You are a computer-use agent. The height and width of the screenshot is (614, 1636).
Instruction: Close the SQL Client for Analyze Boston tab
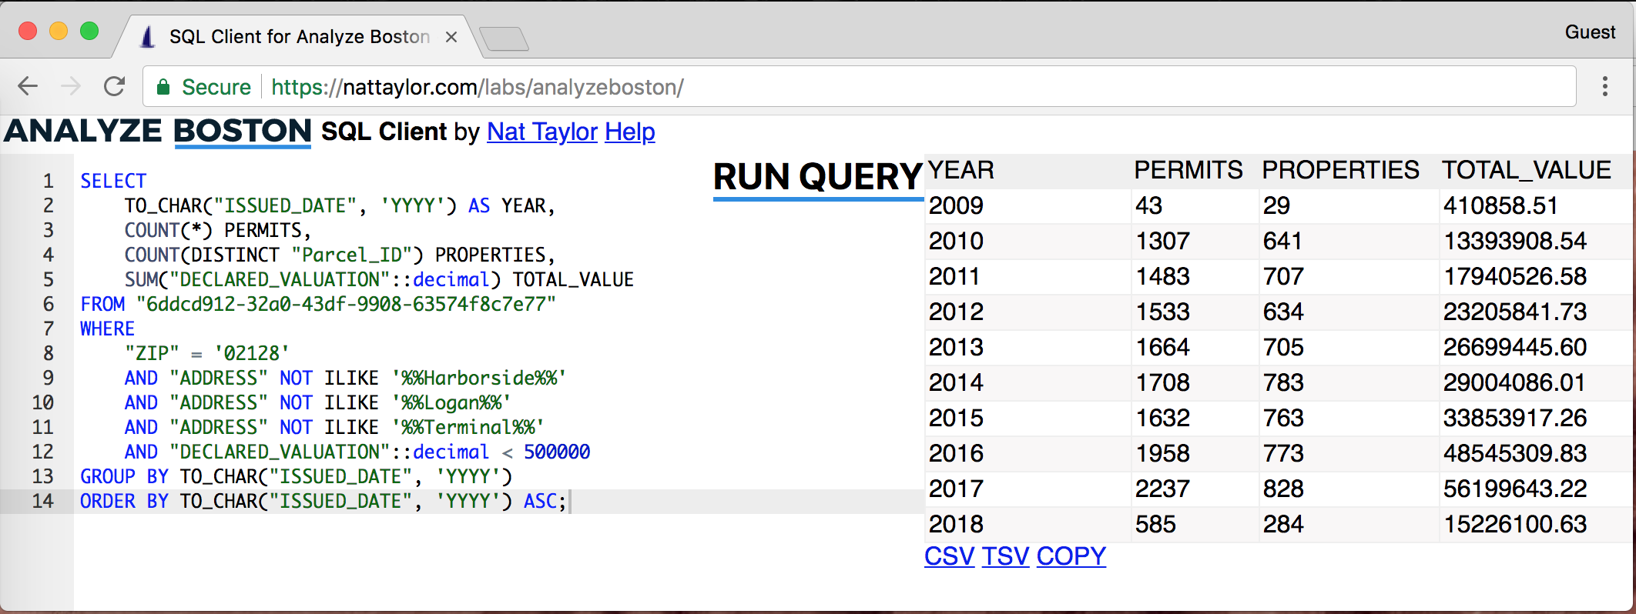451,37
